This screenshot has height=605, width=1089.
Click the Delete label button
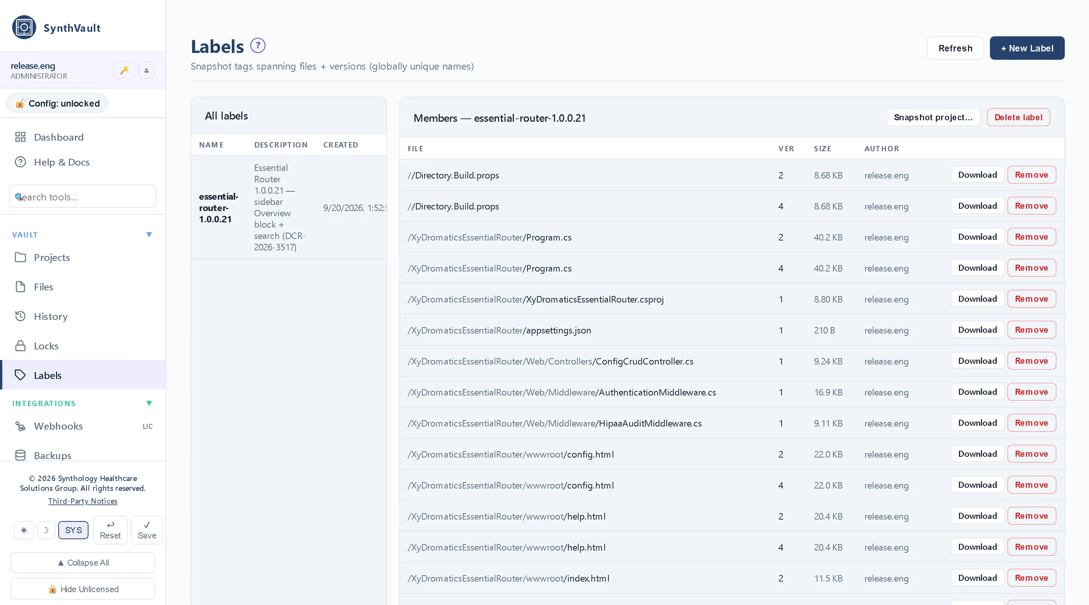1018,118
